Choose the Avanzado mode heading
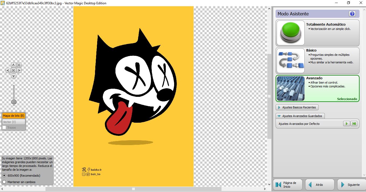Viewport: 366px width, 192px height. pyautogui.click(x=314, y=78)
